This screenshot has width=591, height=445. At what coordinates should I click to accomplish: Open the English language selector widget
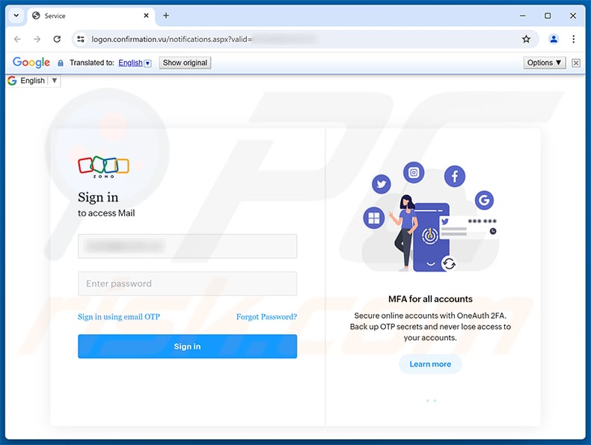(33, 81)
